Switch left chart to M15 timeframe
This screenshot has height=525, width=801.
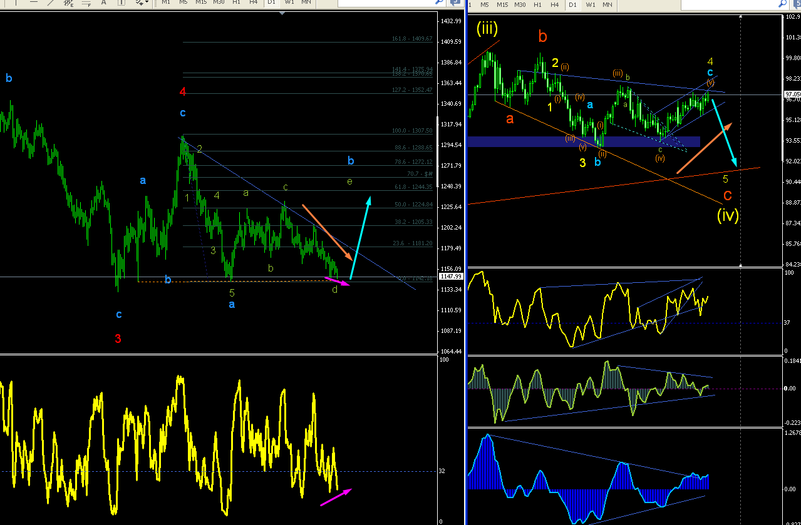[x=201, y=2]
